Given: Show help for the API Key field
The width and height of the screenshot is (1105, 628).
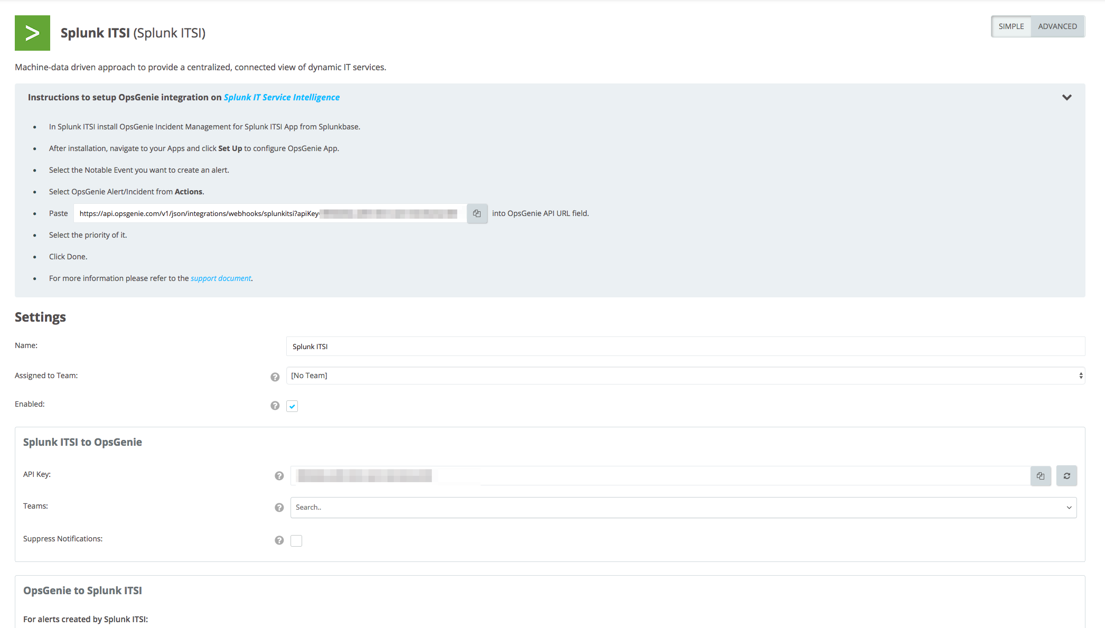Looking at the screenshot, I should (x=279, y=476).
